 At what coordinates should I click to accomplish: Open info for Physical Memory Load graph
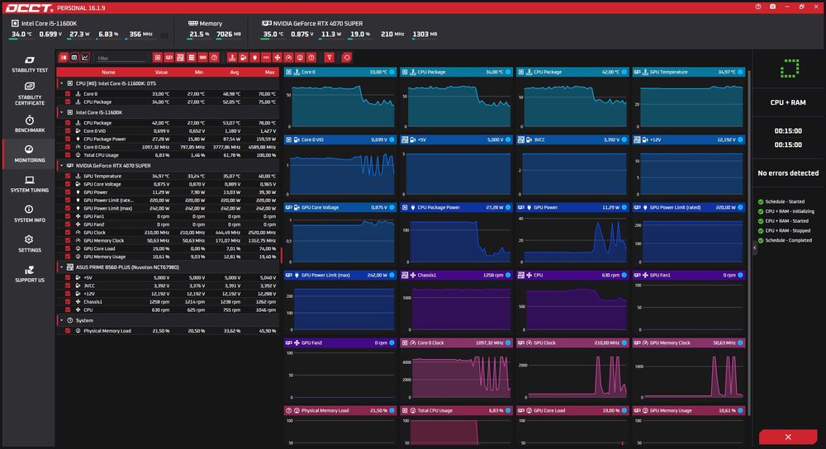(x=392, y=410)
